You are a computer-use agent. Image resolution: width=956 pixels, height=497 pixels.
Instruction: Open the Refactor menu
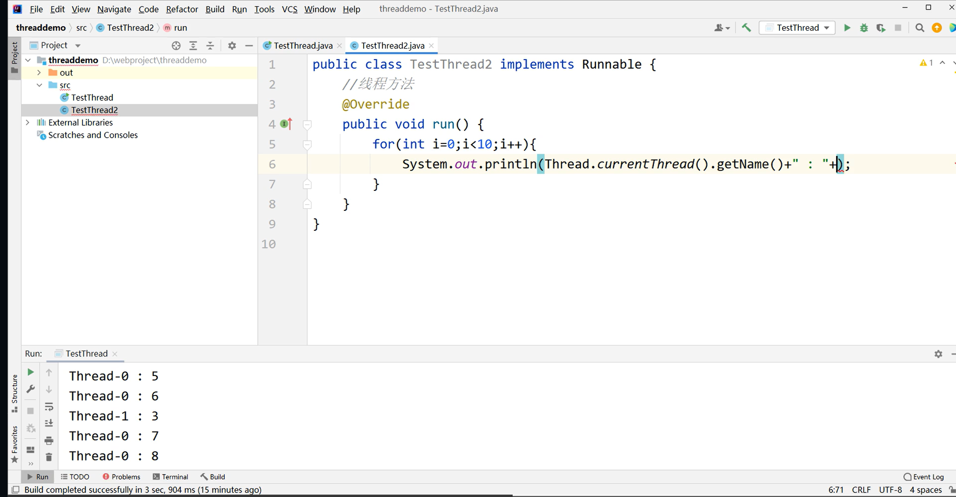[x=182, y=9]
